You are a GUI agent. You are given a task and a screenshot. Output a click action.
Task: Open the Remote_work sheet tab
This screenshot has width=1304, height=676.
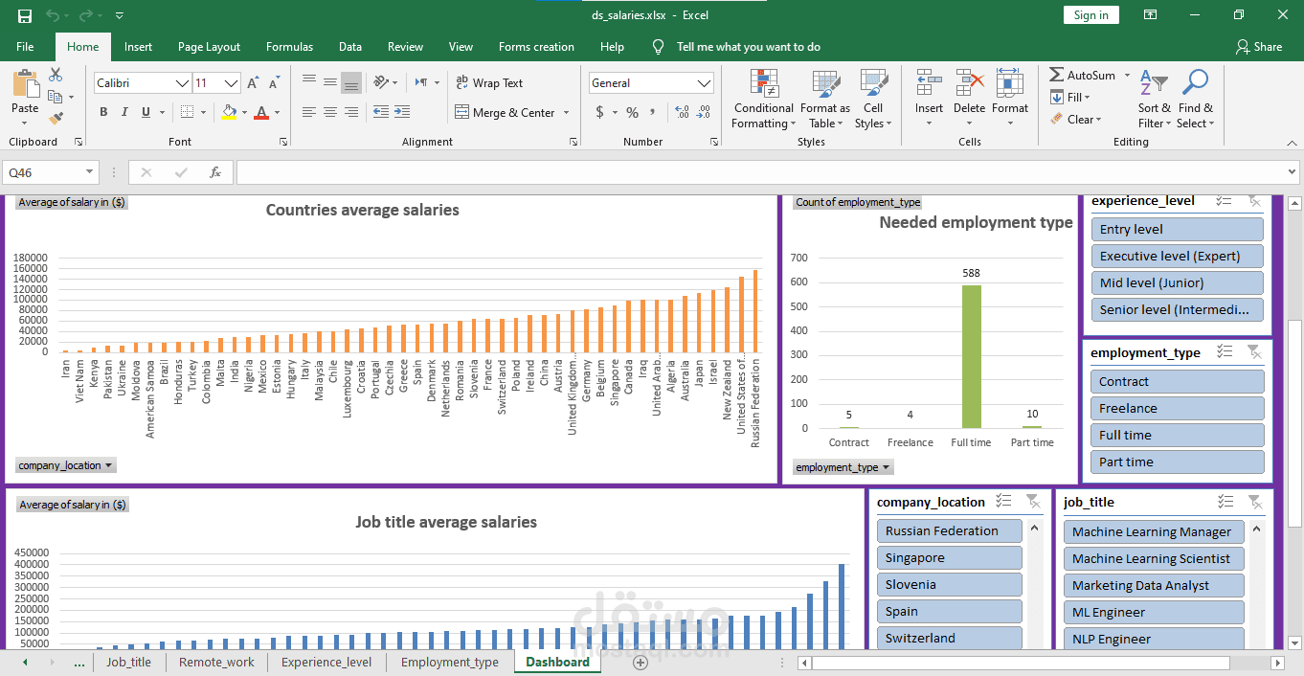coord(215,662)
